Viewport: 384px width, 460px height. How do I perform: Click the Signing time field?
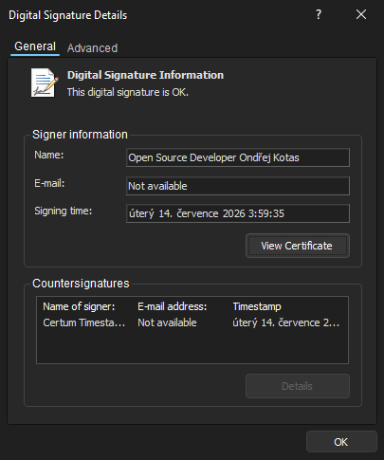click(238, 213)
